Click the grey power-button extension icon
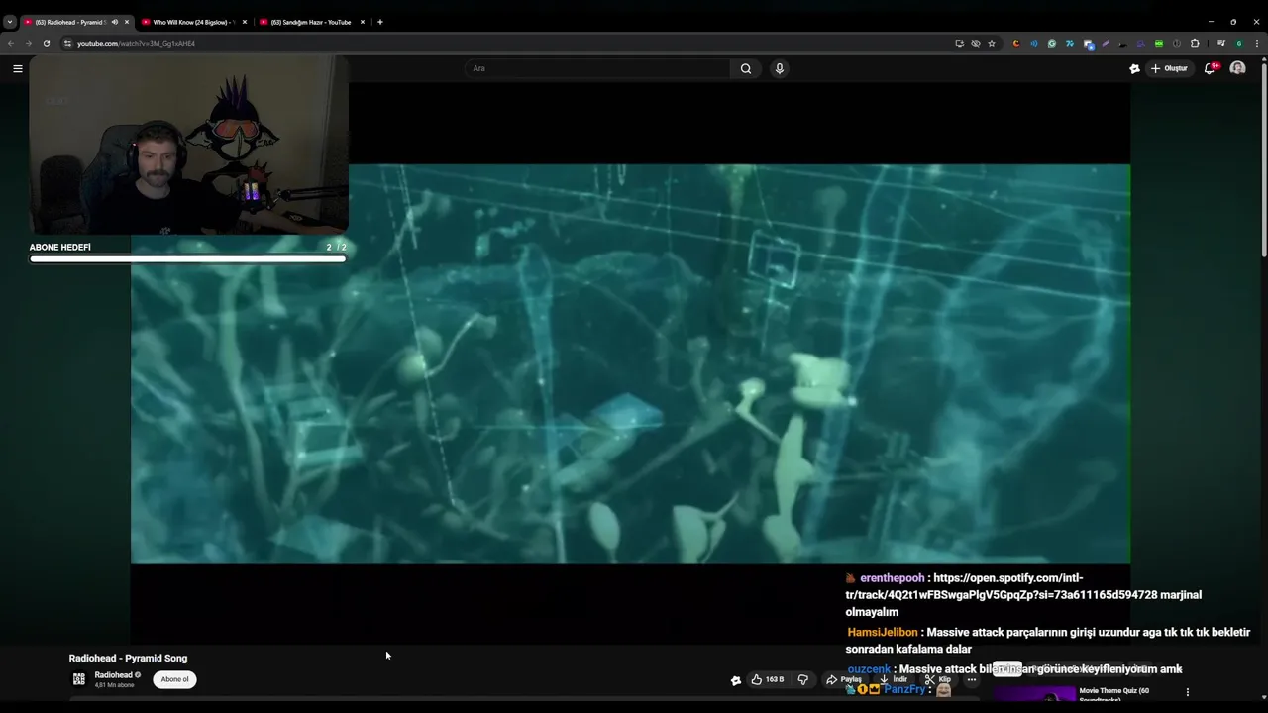The width and height of the screenshot is (1268, 713). [x=1177, y=44]
